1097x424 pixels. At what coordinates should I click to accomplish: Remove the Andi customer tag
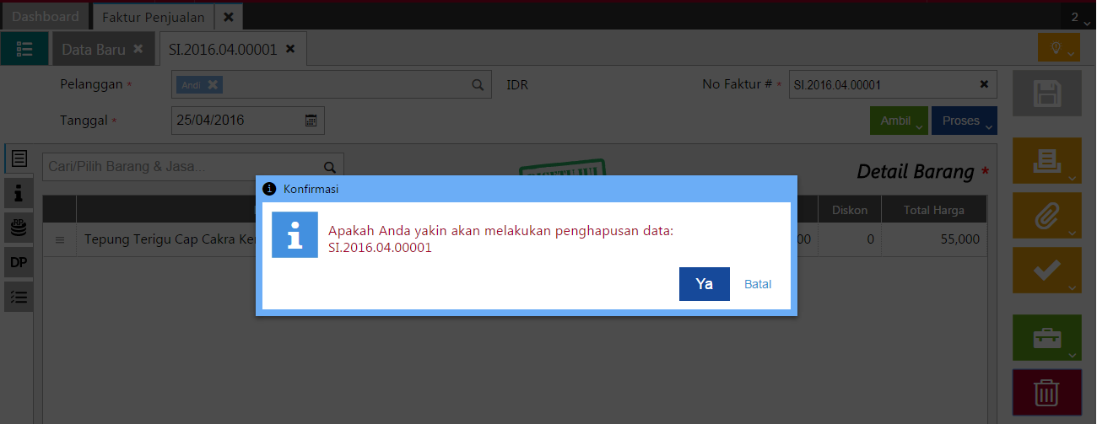pos(213,84)
